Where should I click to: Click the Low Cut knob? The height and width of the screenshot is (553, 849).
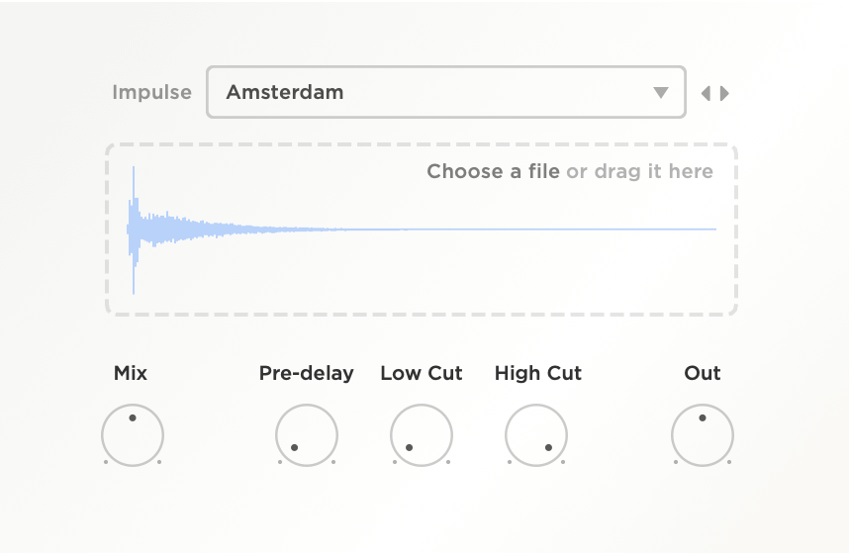coord(422,435)
